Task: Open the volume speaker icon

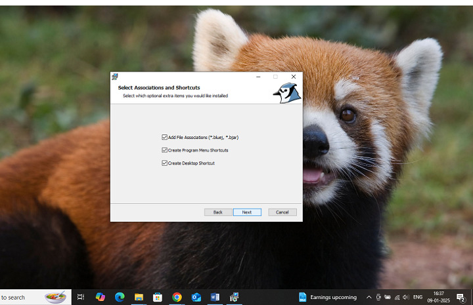Action: [406, 298]
